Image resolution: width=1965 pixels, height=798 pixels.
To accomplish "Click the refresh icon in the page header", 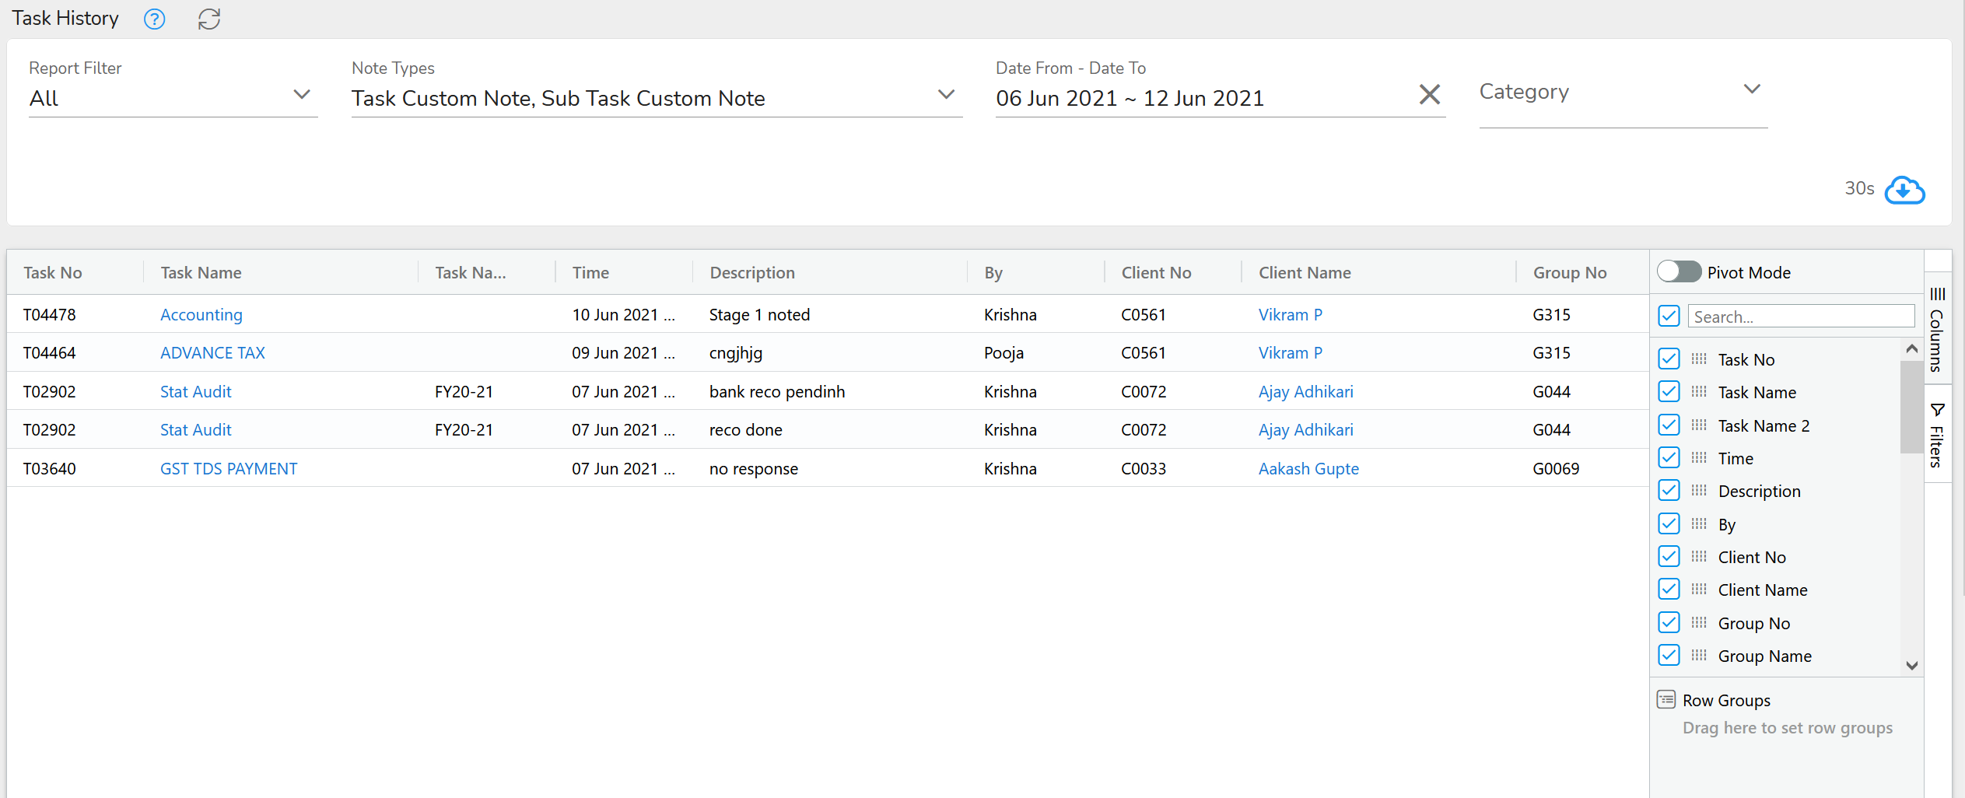I will [208, 19].
